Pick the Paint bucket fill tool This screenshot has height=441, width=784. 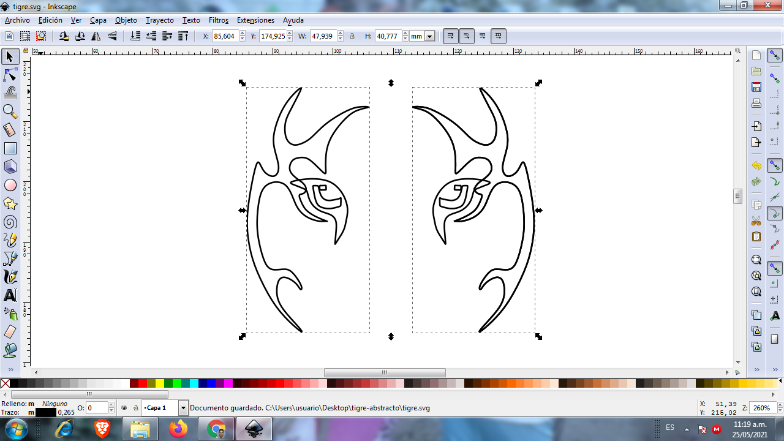[10, 350]
